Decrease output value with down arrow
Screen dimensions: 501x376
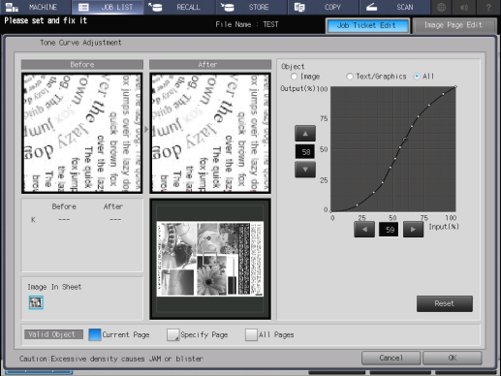pyautogui.click(x=305, y=170)
